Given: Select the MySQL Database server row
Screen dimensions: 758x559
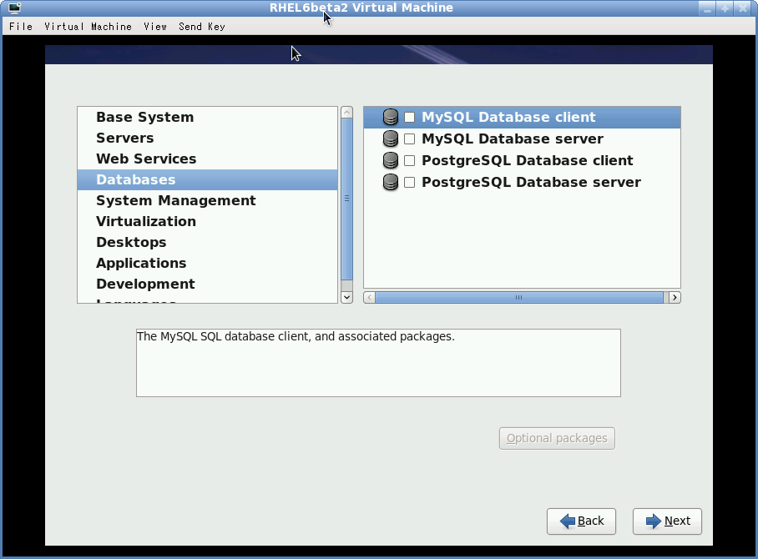Looking at the screenshot, I should [x=522, y=138].
